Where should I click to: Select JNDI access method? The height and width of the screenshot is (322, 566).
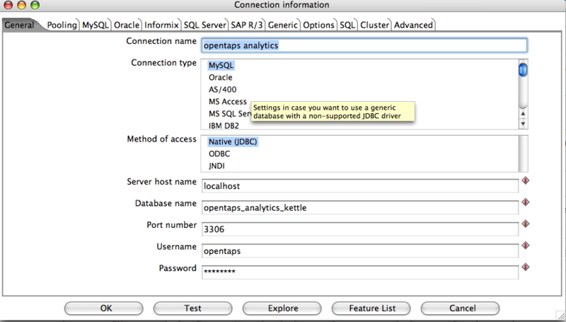click(x=216, y=166)
